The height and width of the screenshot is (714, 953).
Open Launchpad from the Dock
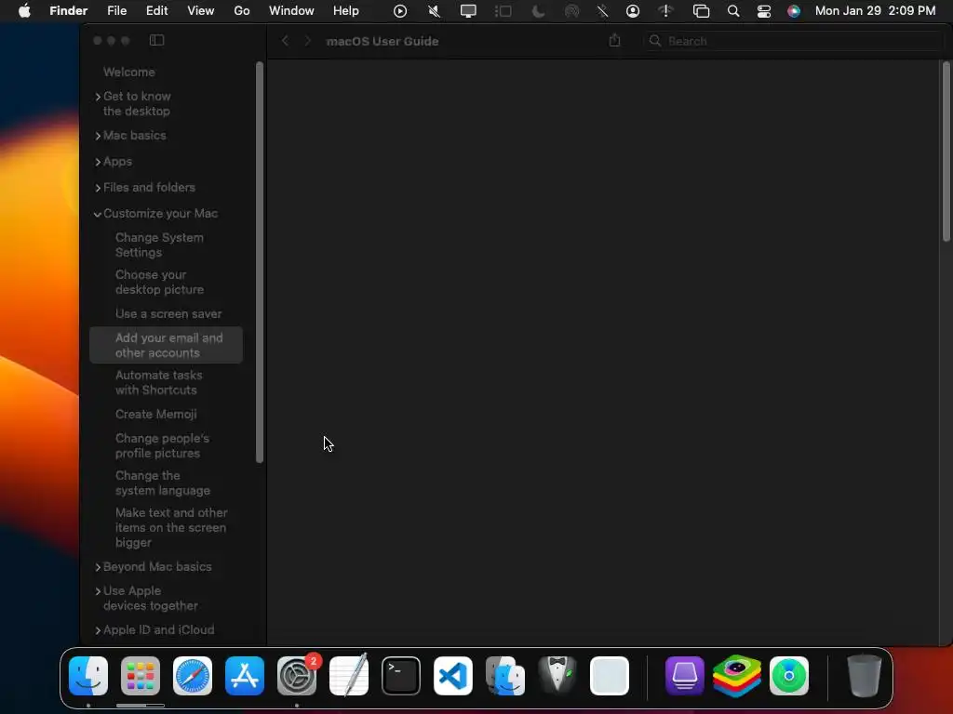(x=141, y=676)
